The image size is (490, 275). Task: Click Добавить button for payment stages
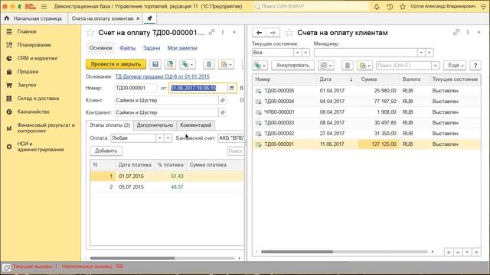[x=106, y=151]
